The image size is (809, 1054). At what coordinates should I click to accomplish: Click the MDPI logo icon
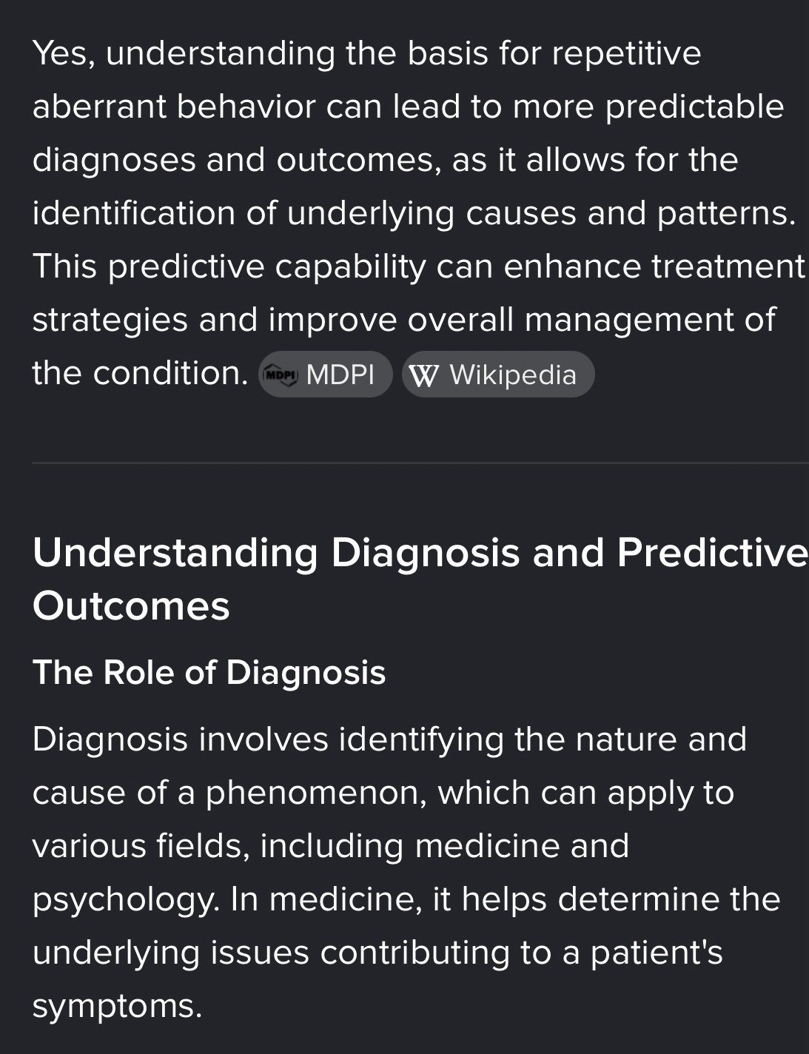pos(281,375)
